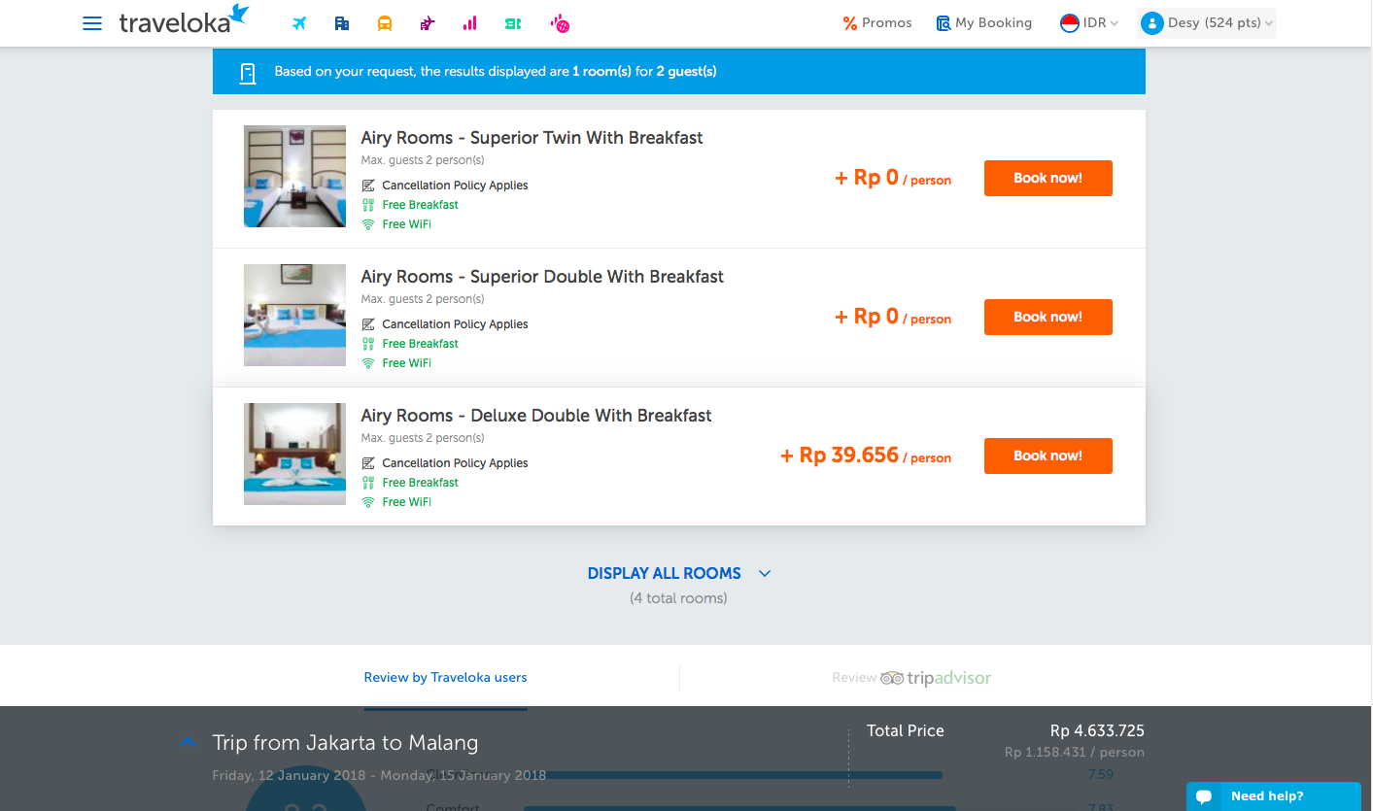Open the green ticket icon
This screenshot has height=811, width=1373.
click(x=513, y=23)
